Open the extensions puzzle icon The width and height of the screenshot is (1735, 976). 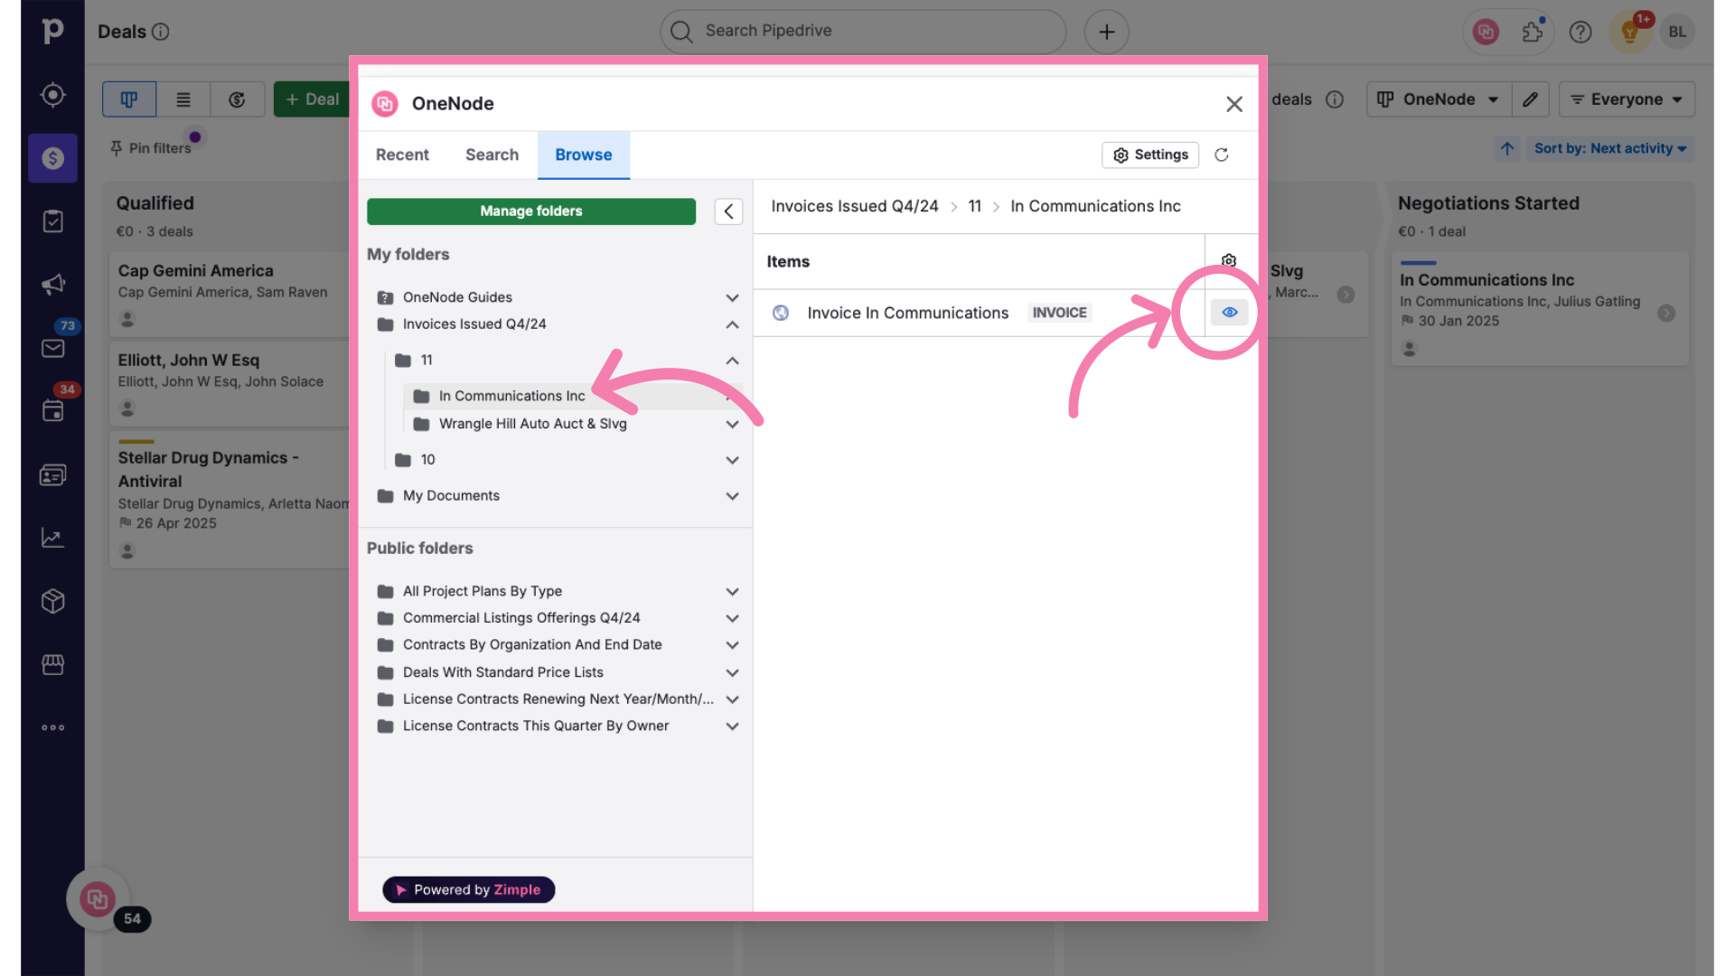click(x=1533, y=32)
